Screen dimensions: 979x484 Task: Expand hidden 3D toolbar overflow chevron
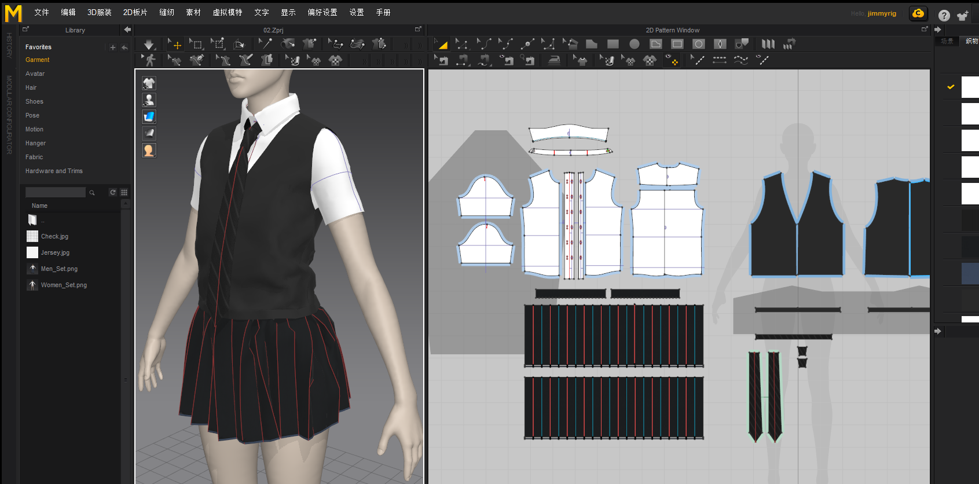point(406,45)
